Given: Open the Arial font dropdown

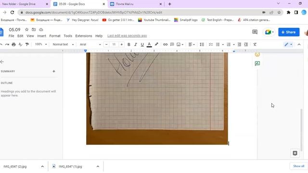Looking at the screenshot, I should 90,45.
